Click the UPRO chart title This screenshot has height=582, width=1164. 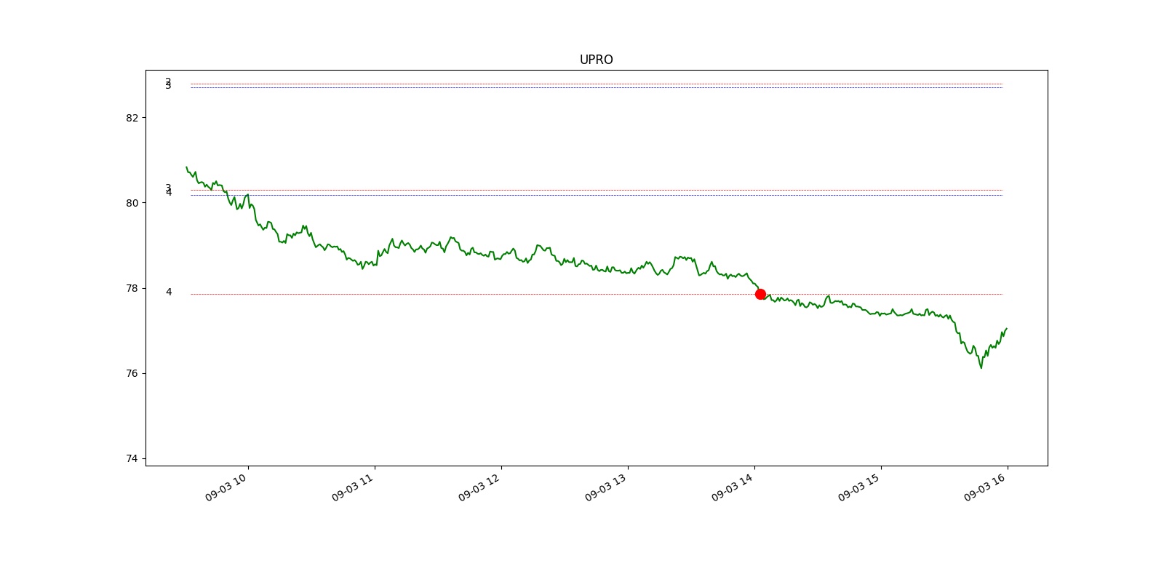[x=596, y=60]
